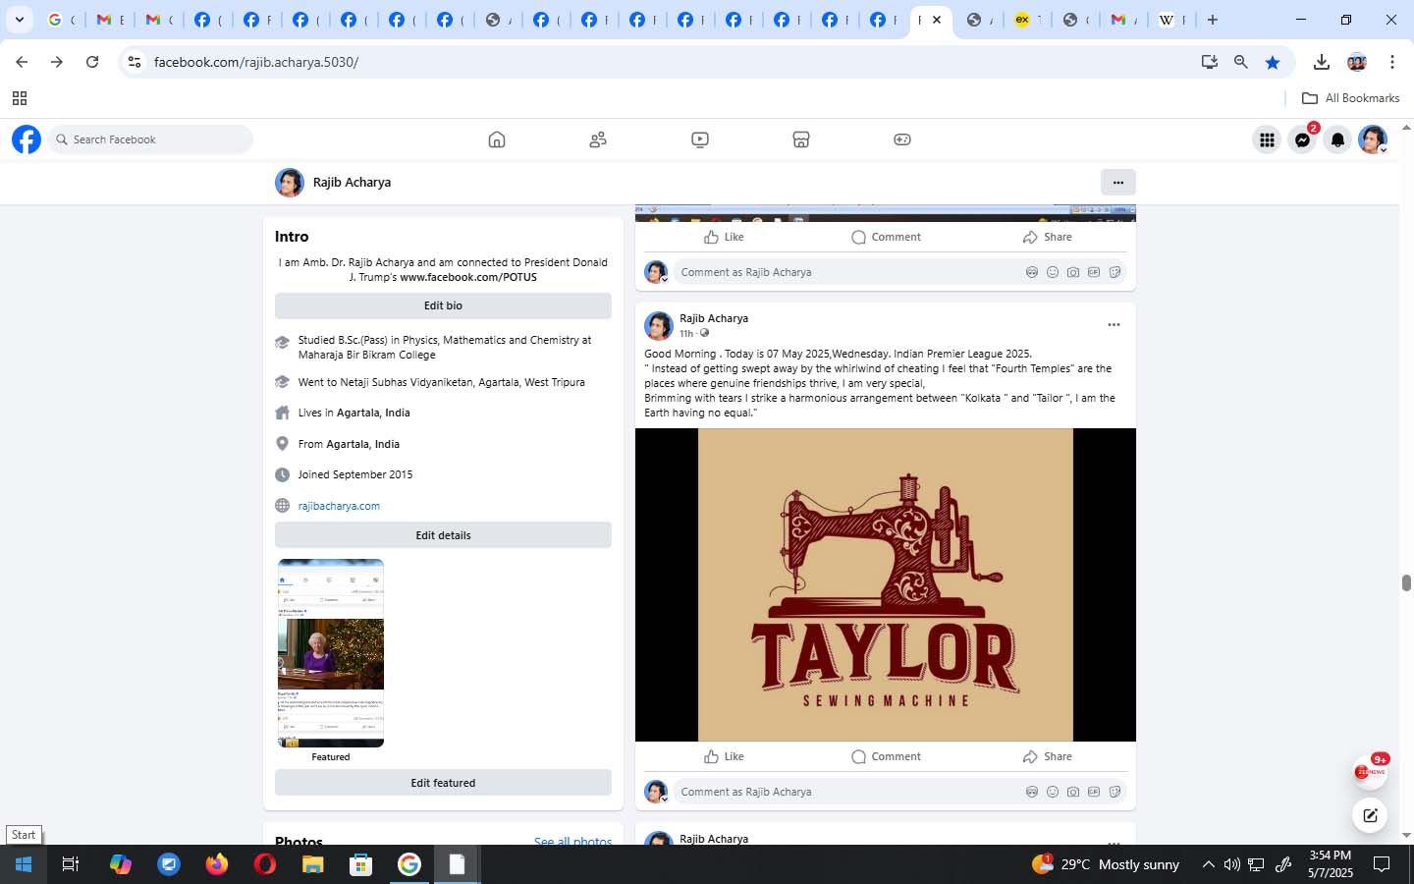Open the Marketplace icon
The width and height of the screenshot is (1414, 884).
(801, 139)
